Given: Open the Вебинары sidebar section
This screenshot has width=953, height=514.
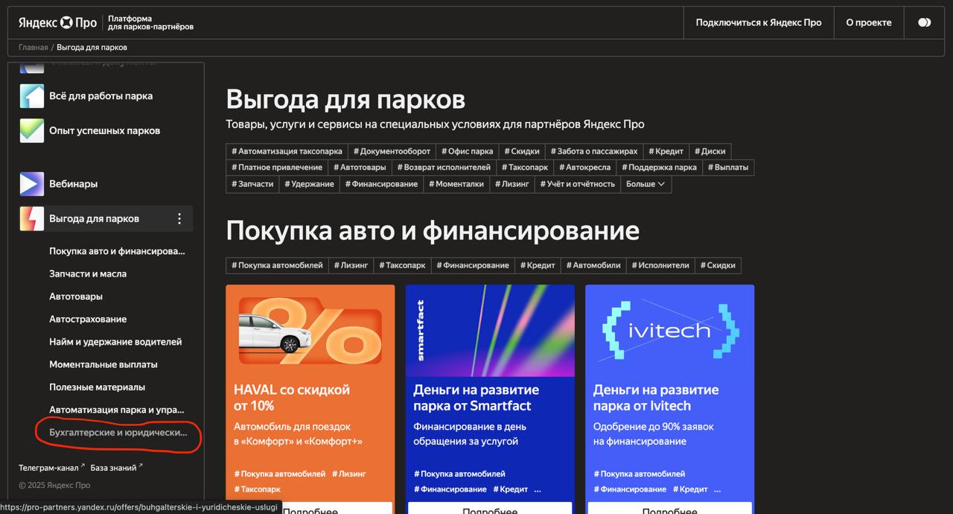Looking at the screenshot, I should (74, 184).
